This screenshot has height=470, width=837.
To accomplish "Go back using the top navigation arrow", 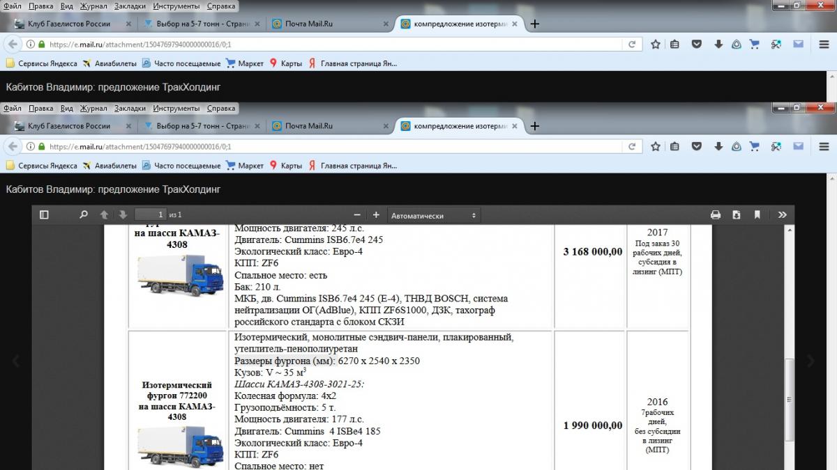I will coord(12,44).
